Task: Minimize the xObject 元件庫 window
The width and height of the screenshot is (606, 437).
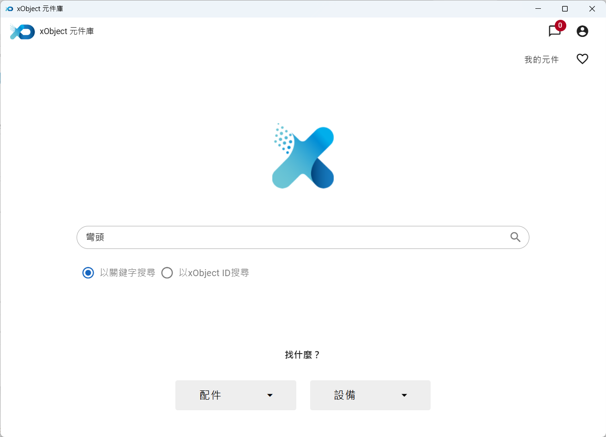Action: pos(538,9)
